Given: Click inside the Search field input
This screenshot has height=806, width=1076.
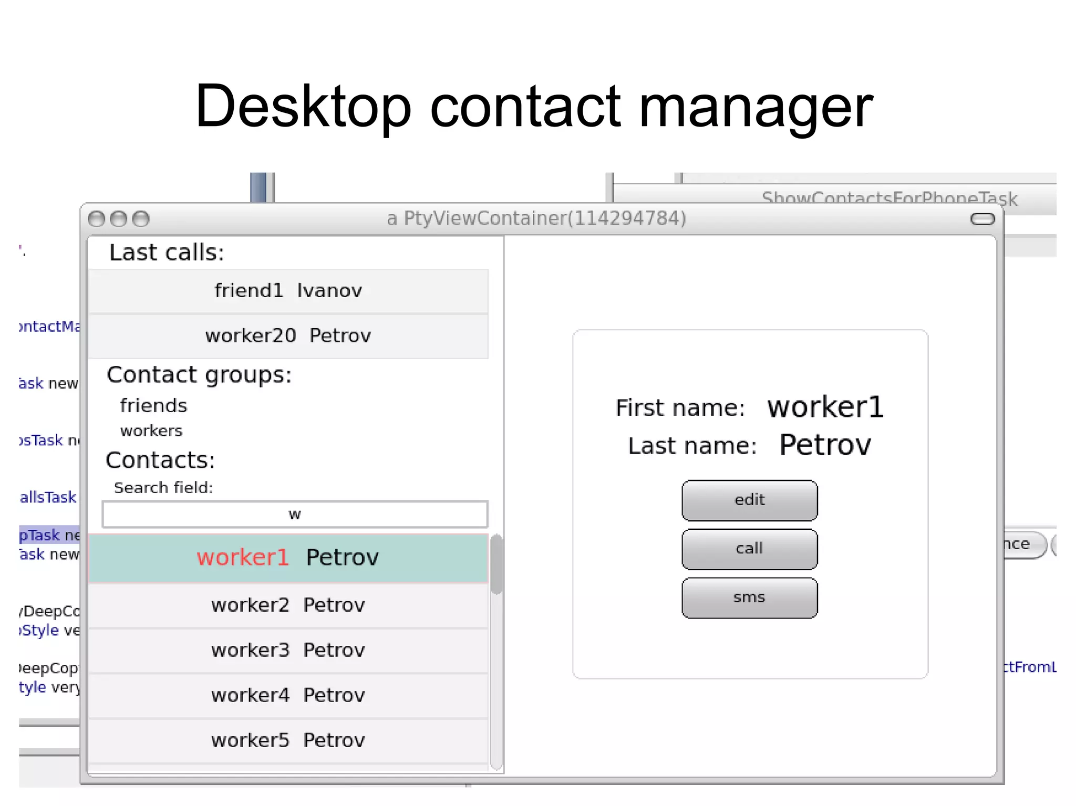Looking at the screenshot, I should coord(295,514).
